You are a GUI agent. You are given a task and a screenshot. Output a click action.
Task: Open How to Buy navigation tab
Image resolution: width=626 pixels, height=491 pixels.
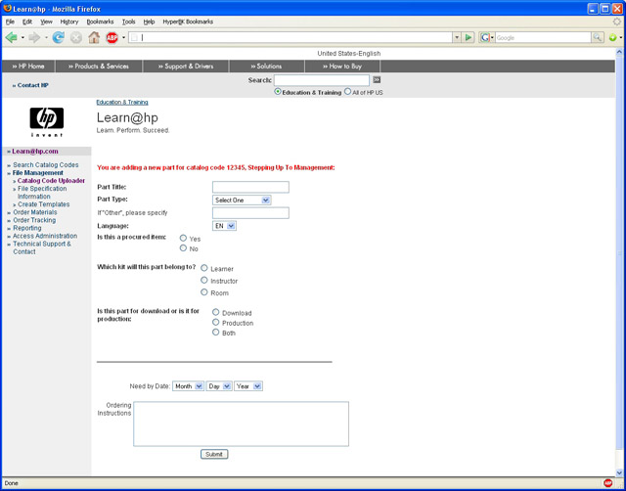(342, 67)
